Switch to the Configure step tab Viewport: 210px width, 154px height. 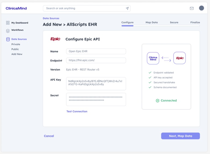pyautogui.click(x=127, y=22)
